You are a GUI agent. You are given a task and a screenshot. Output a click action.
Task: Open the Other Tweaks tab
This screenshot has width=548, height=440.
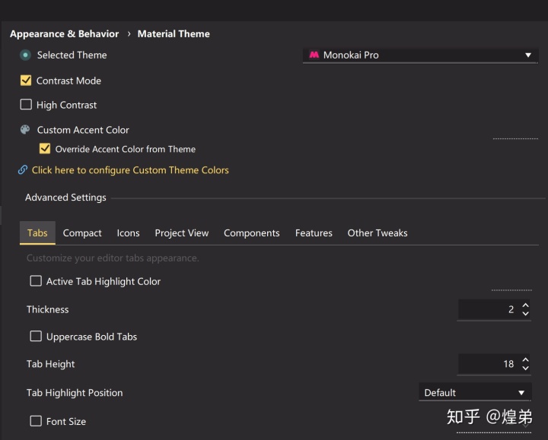click(378, 233)
